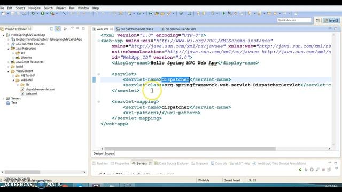Image resolution: width=342 pixels, height=192 pixels.
Task: Switch to dispatcher-servlet.xml editor tab
Action: click(x=178, y=29)
